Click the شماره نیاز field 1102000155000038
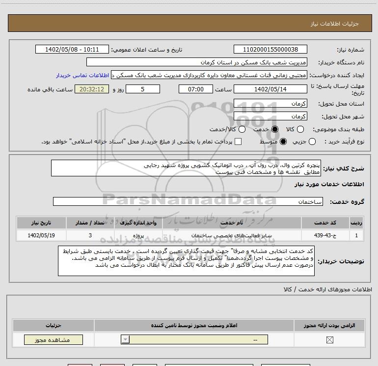This screenshot has height=366, width=378. pos(270,49)
